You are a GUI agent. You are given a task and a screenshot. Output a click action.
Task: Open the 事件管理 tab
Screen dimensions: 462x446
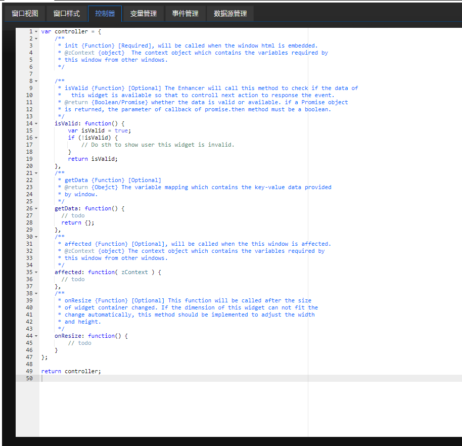point(185,14)
